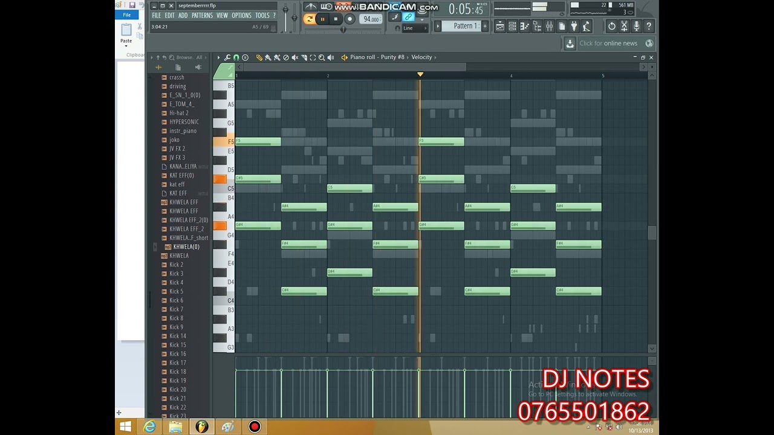Click the piano roll vertical scrollbar
The image size is (774, 435).
651,233
